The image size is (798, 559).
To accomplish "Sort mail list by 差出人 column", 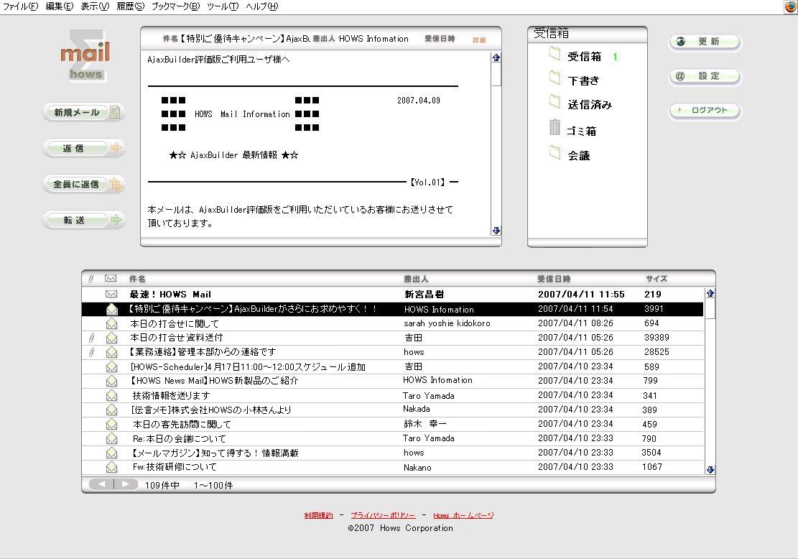I will (416, 279).
